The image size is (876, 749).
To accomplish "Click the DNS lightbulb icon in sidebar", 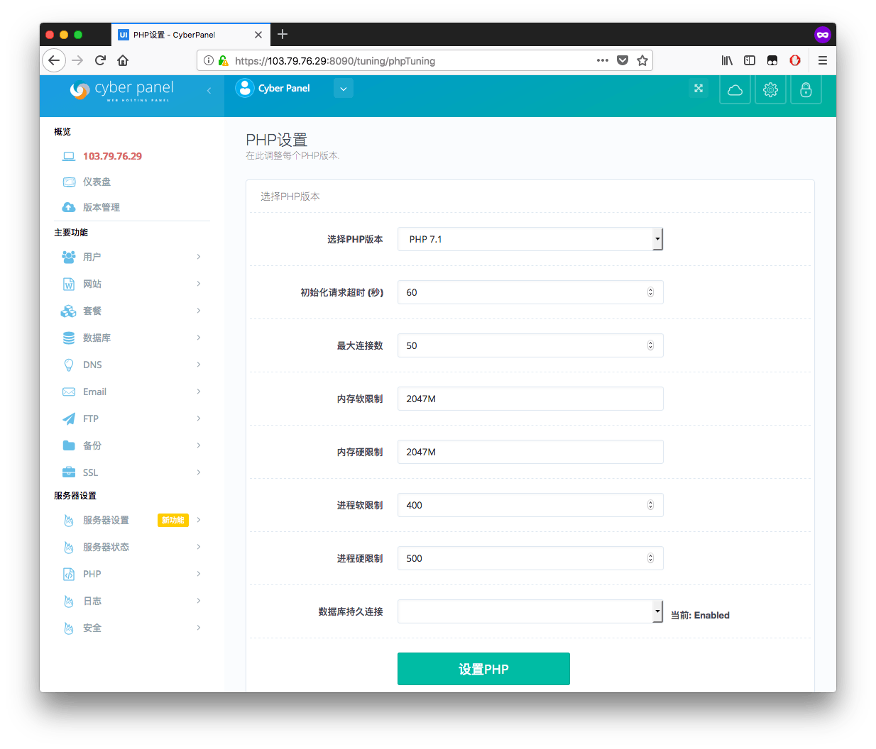I will click(68, 365).
